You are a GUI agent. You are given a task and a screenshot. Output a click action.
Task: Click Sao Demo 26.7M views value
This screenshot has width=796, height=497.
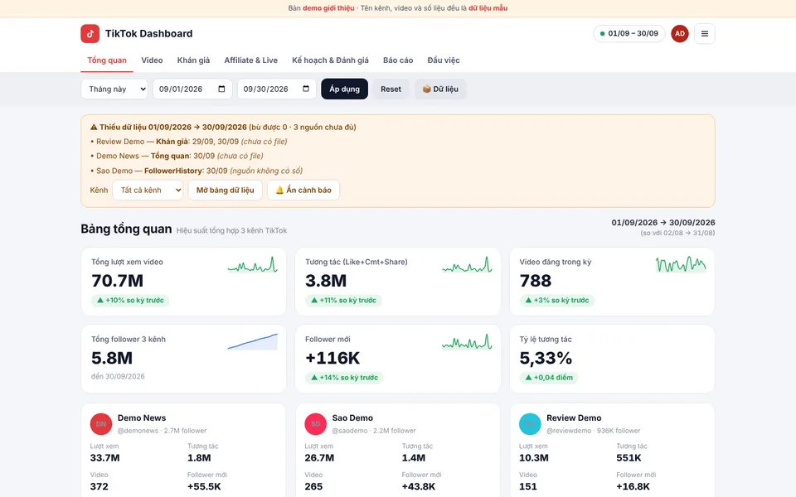click(319, 457)
